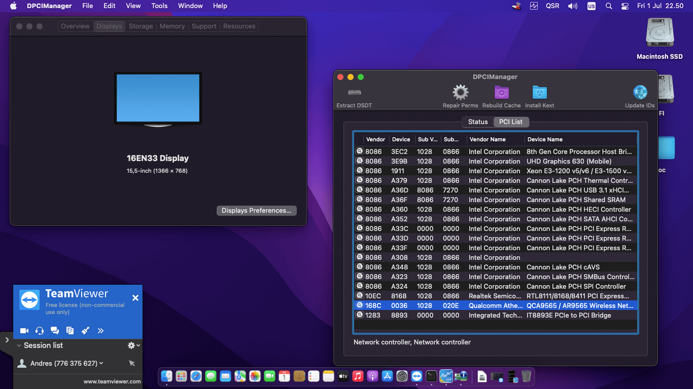
Task: Open Terminal from the Dock
Action: pyautogui.click(x=431, y=376)
